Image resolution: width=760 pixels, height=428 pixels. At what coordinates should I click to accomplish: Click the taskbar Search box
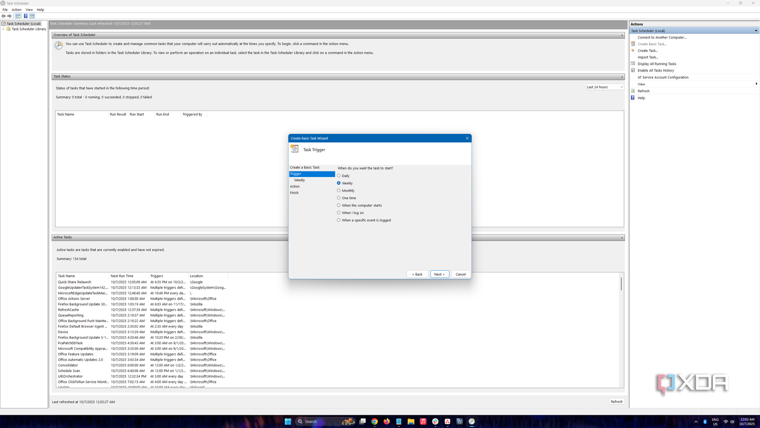click(x=325, y=421)
